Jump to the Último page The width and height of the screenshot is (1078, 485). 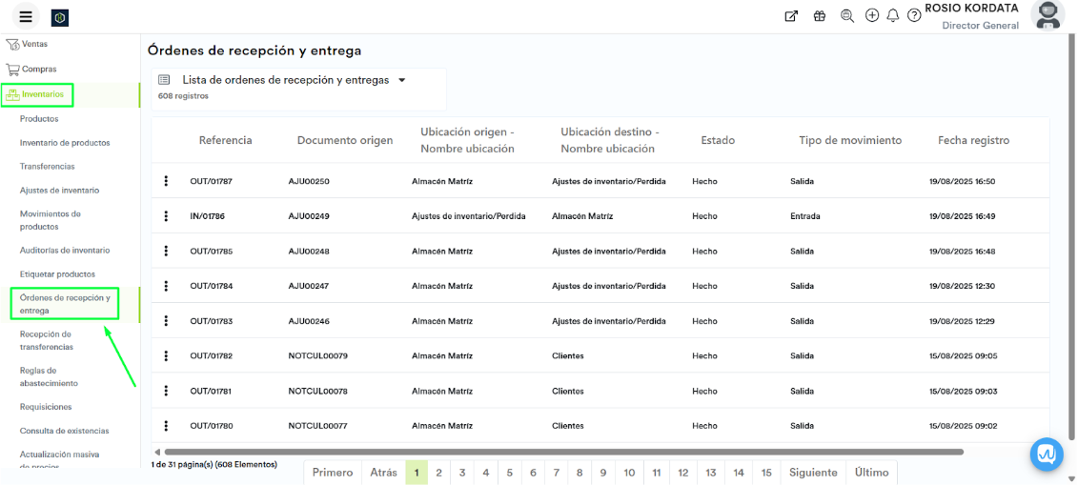point(871,473)
